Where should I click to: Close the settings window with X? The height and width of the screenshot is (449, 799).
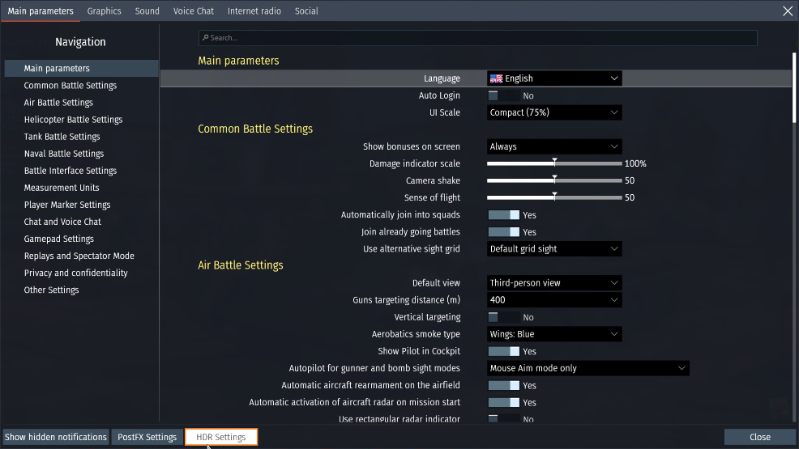click(x=788, y=11)
